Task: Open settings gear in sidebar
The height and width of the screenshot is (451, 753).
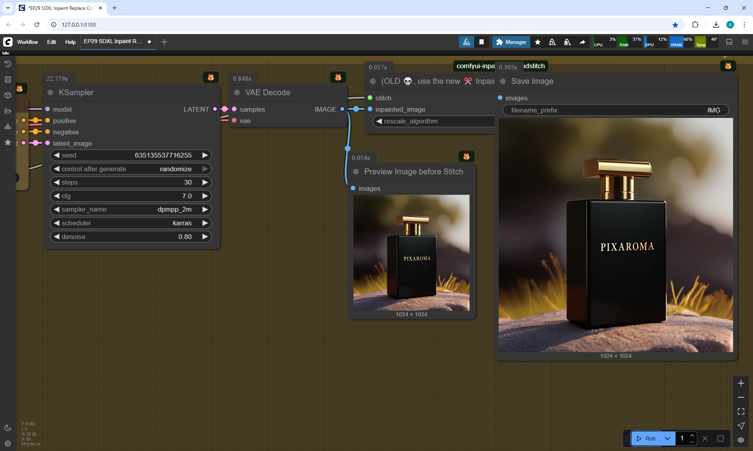Action: point(7,444)
